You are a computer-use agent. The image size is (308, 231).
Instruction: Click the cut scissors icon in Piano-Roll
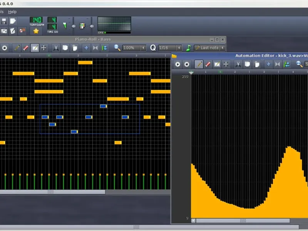[55, 48]
